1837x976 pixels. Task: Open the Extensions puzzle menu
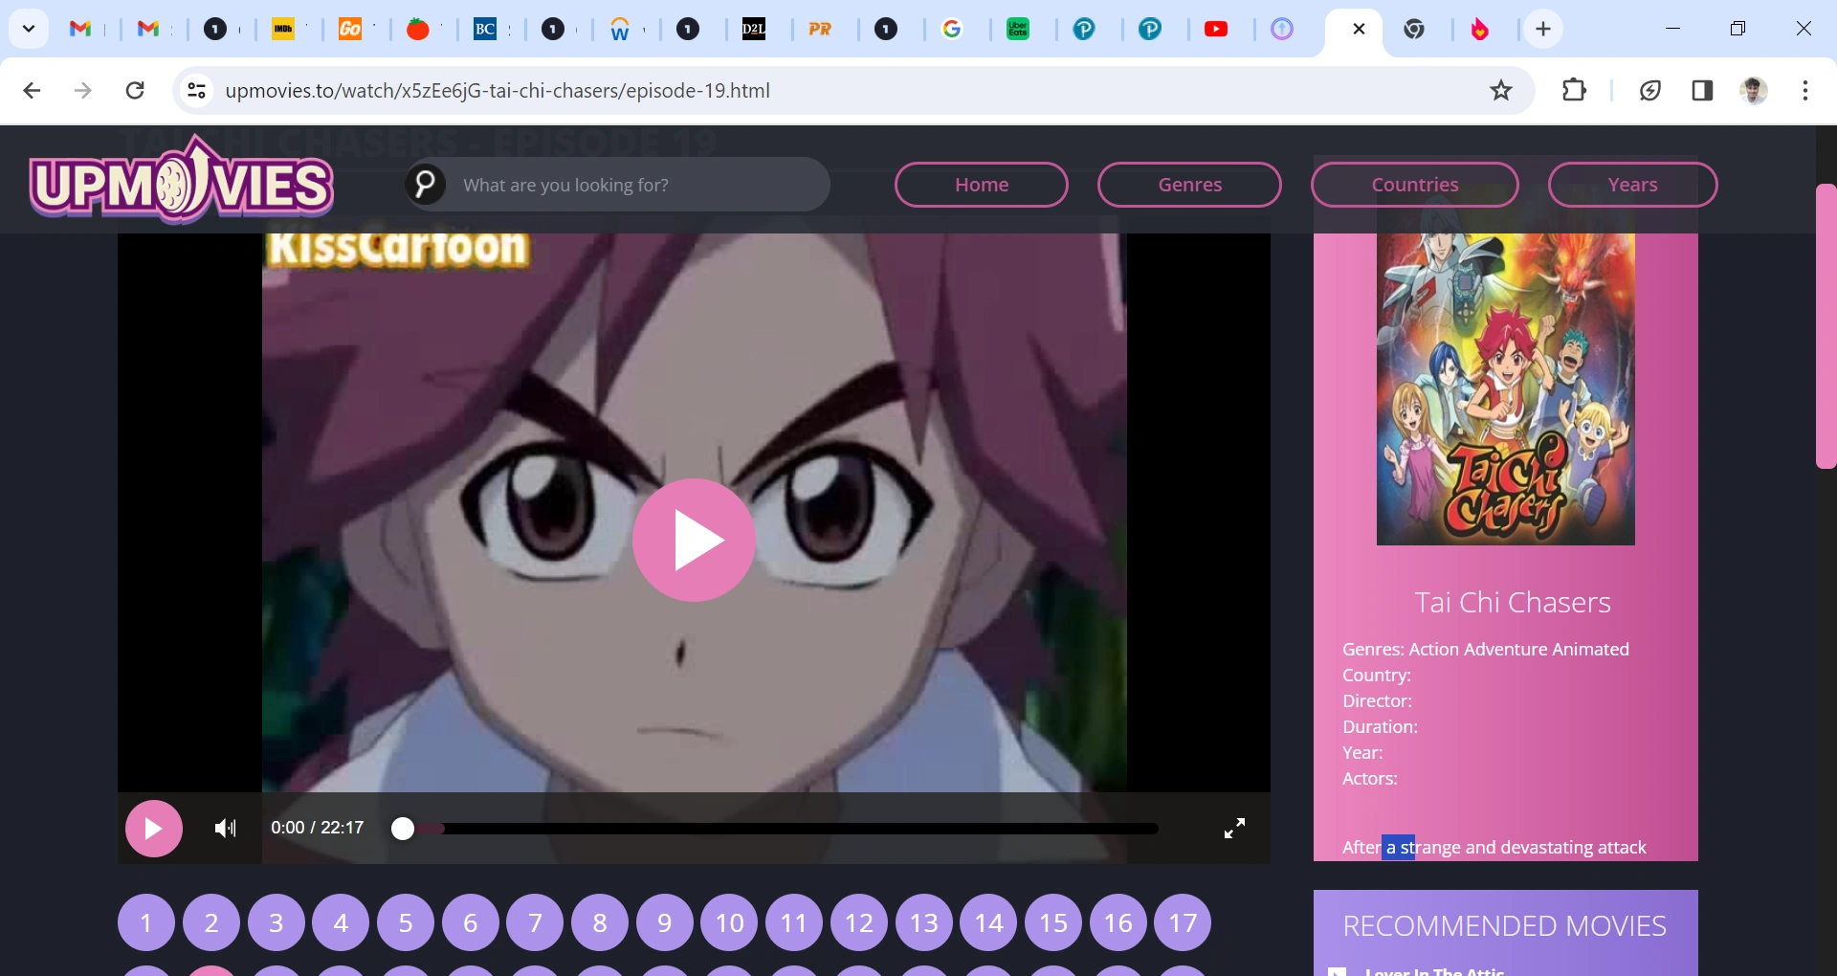coord(1574,90)
